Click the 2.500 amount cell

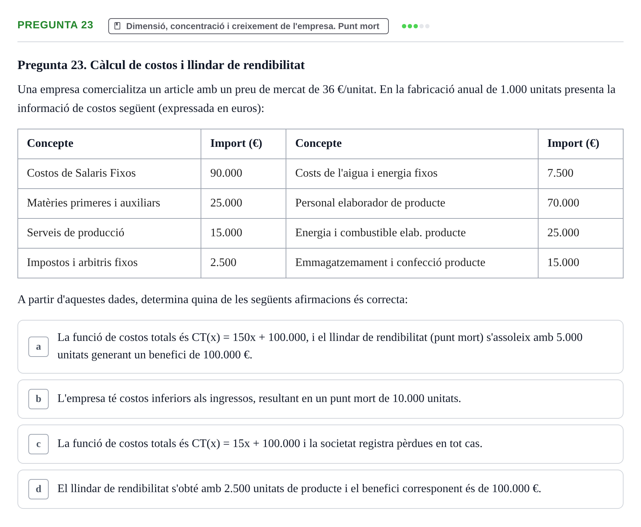pyautogui.click(x=243, y=263)
